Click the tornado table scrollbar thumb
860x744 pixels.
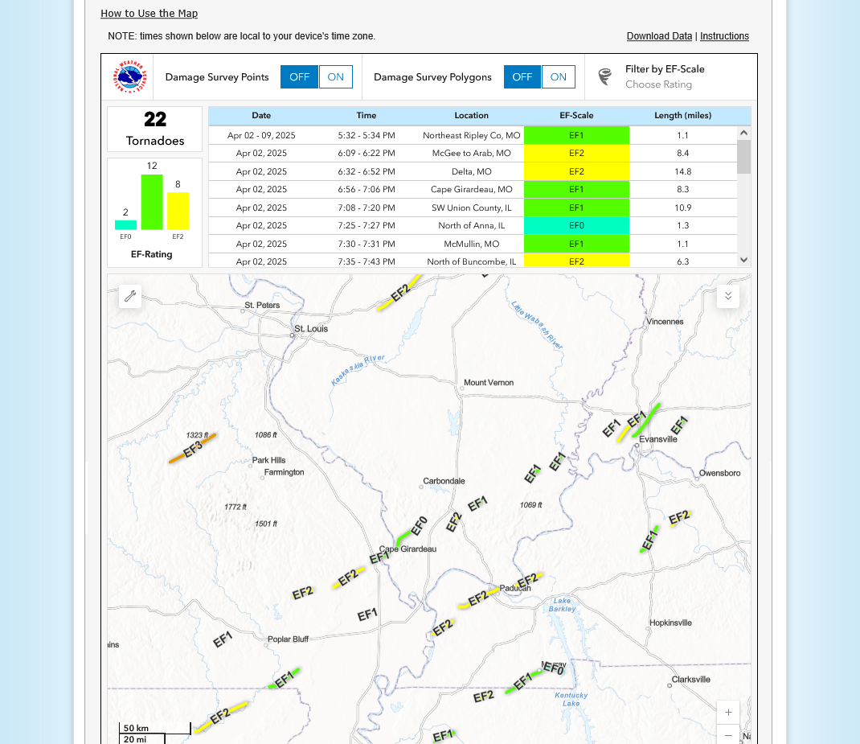pos(743,156)
